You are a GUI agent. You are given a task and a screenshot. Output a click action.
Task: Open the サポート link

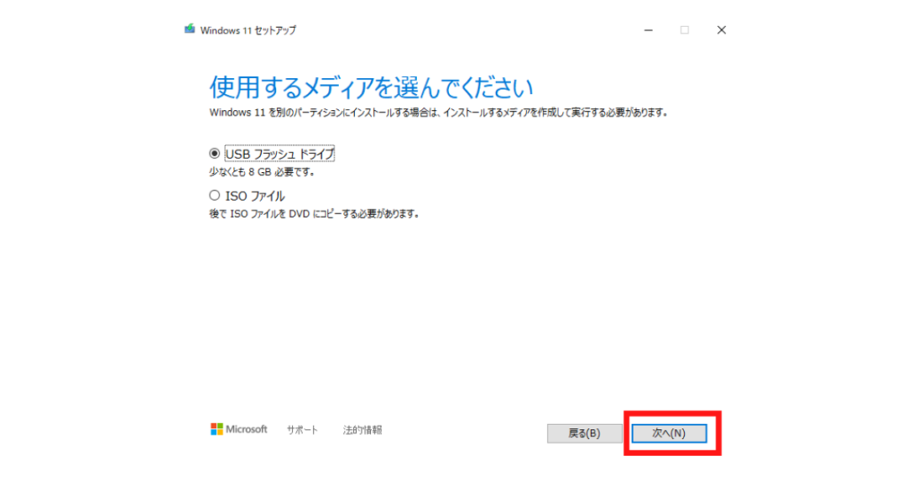click(302, 430)
